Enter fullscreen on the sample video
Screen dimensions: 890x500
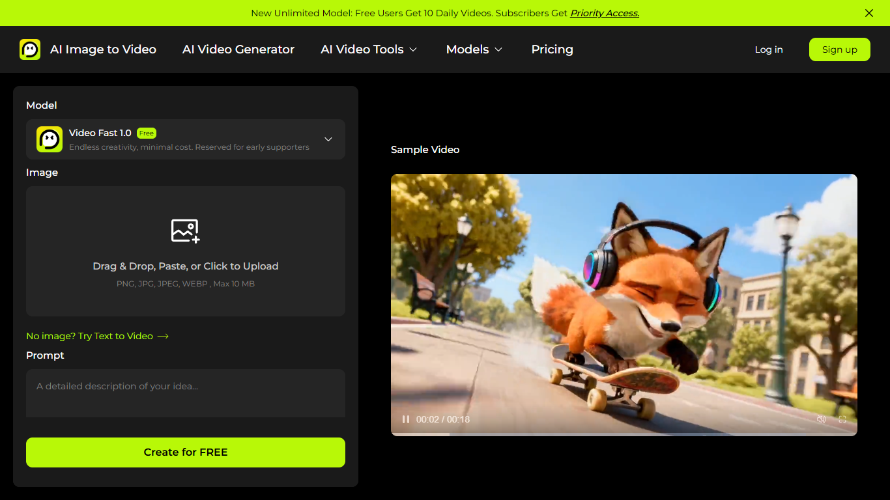(842, 419)
